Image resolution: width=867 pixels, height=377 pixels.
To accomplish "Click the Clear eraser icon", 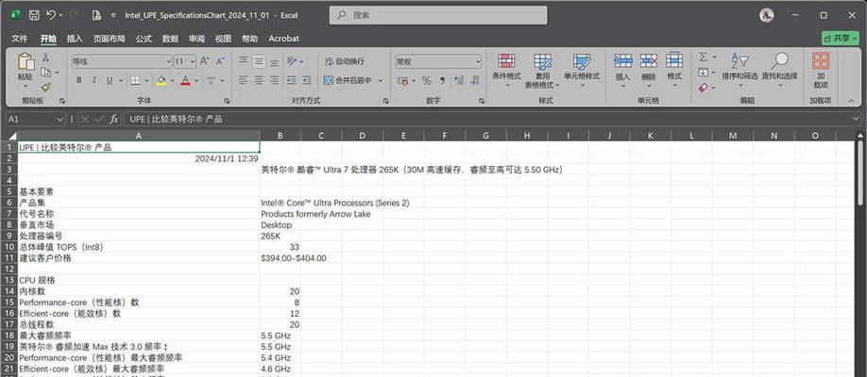I will (x=703, y=88).
